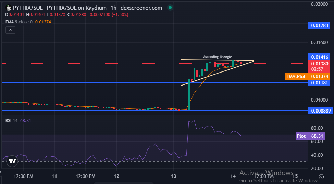334x184 pixels.
Task: Collapse the indicator legend chevron
Action: 10,30
